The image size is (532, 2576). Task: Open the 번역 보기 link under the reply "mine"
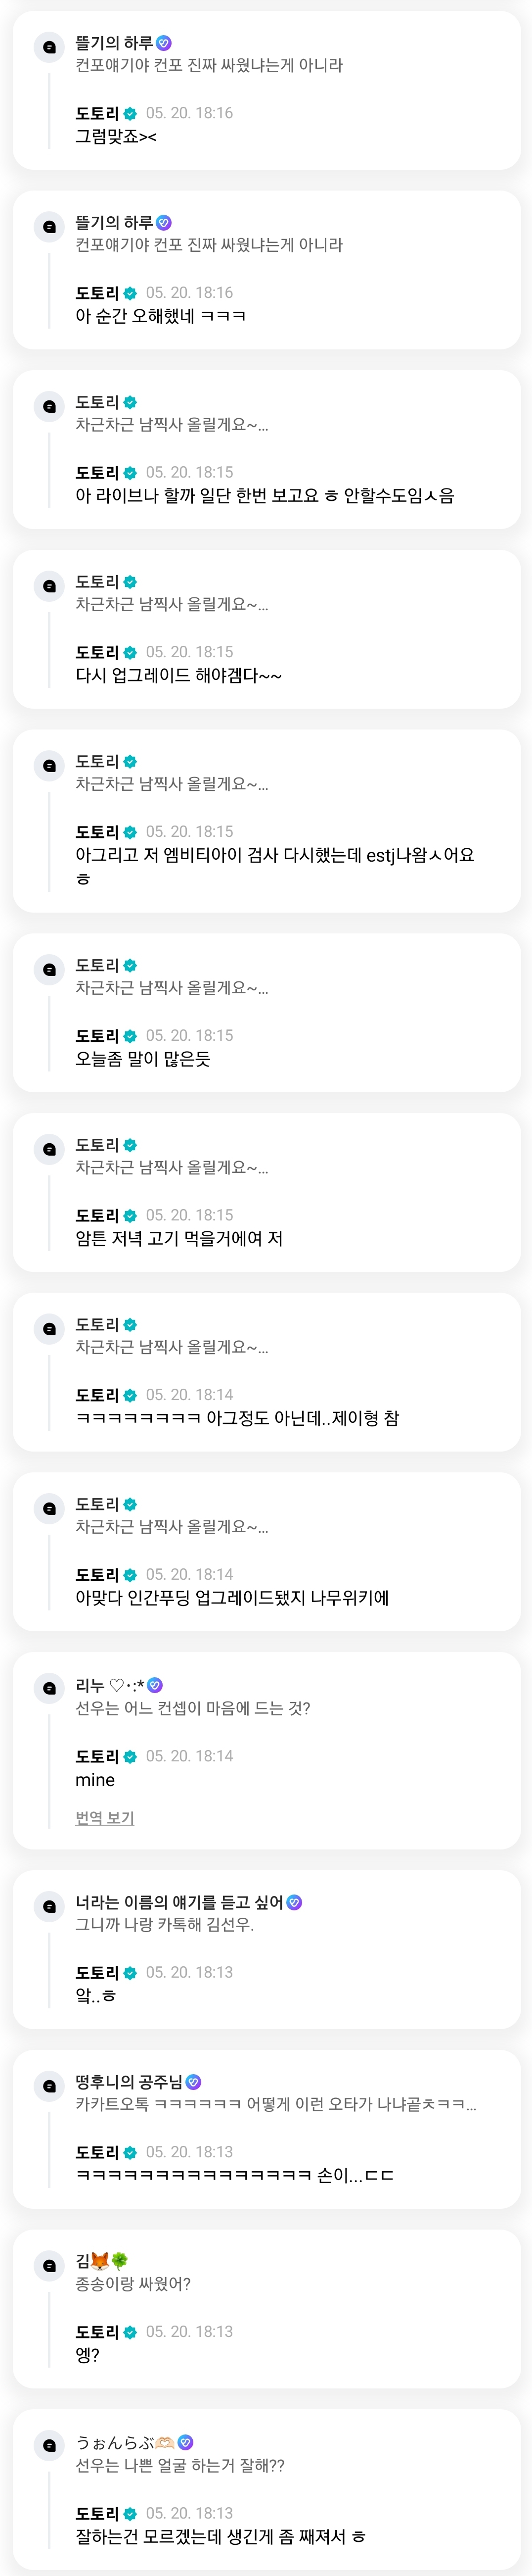coord(105,1818)
